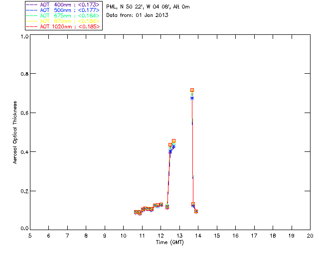Image resolution: width=319 pixels, height=255 pixels.
Task: Click the x-axis tick label '8'
Action: pos(86,236)
